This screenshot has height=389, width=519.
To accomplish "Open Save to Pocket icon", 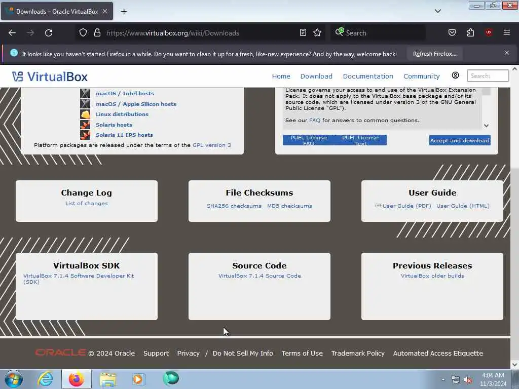I will pyautogui.click(x=452, y=32).
